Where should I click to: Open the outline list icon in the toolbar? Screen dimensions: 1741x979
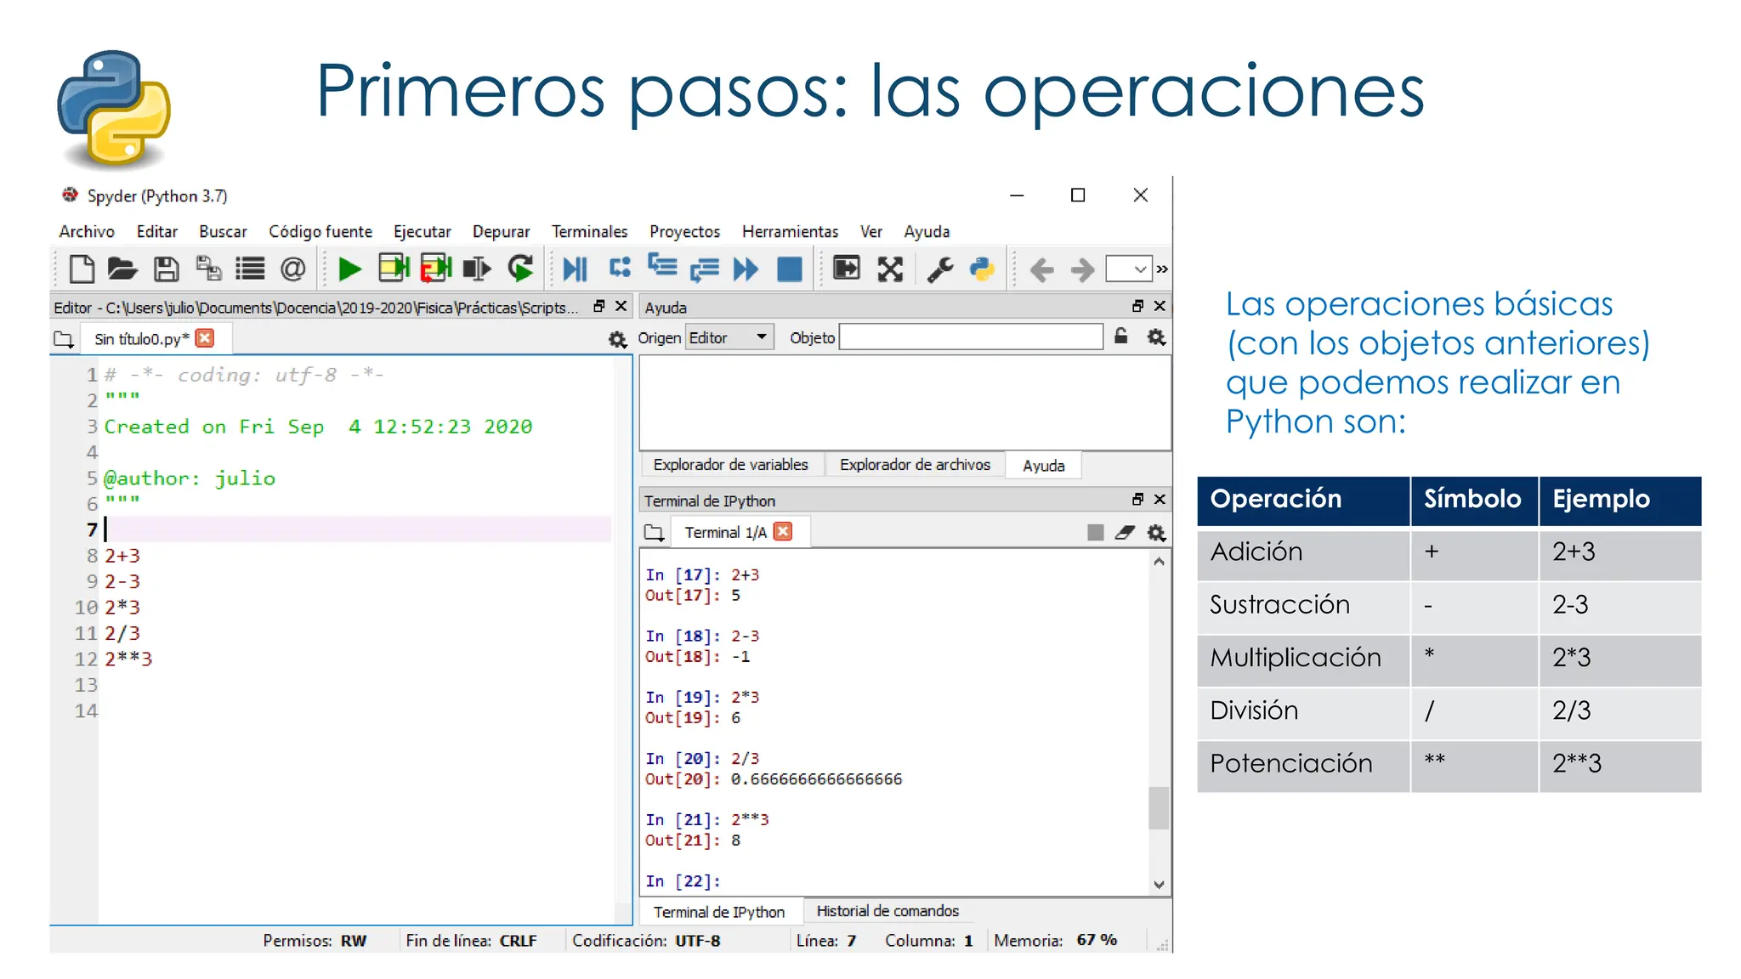coord(250,269)
